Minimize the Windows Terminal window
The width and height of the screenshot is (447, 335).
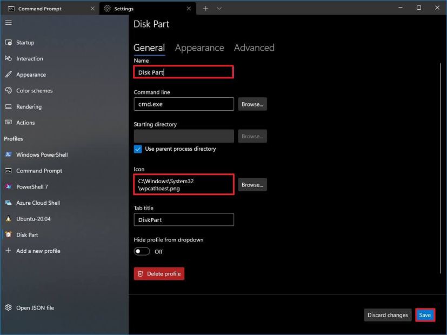[401, 8]
